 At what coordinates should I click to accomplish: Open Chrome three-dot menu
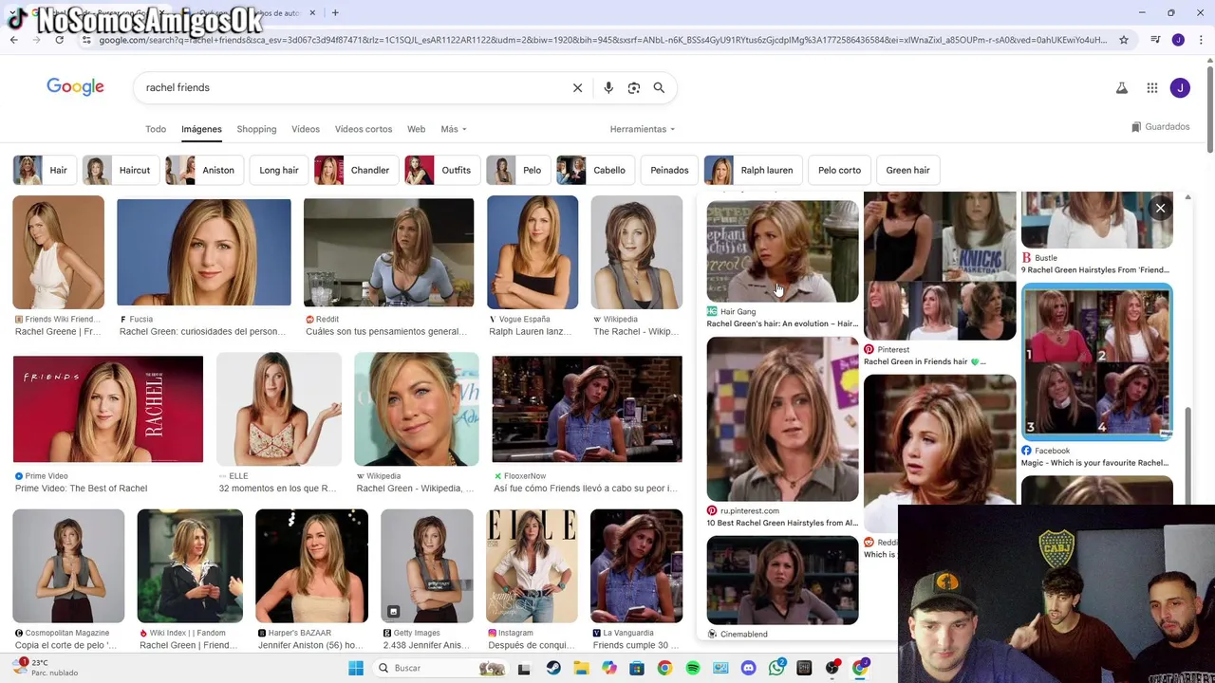(x=1199, y=40)
